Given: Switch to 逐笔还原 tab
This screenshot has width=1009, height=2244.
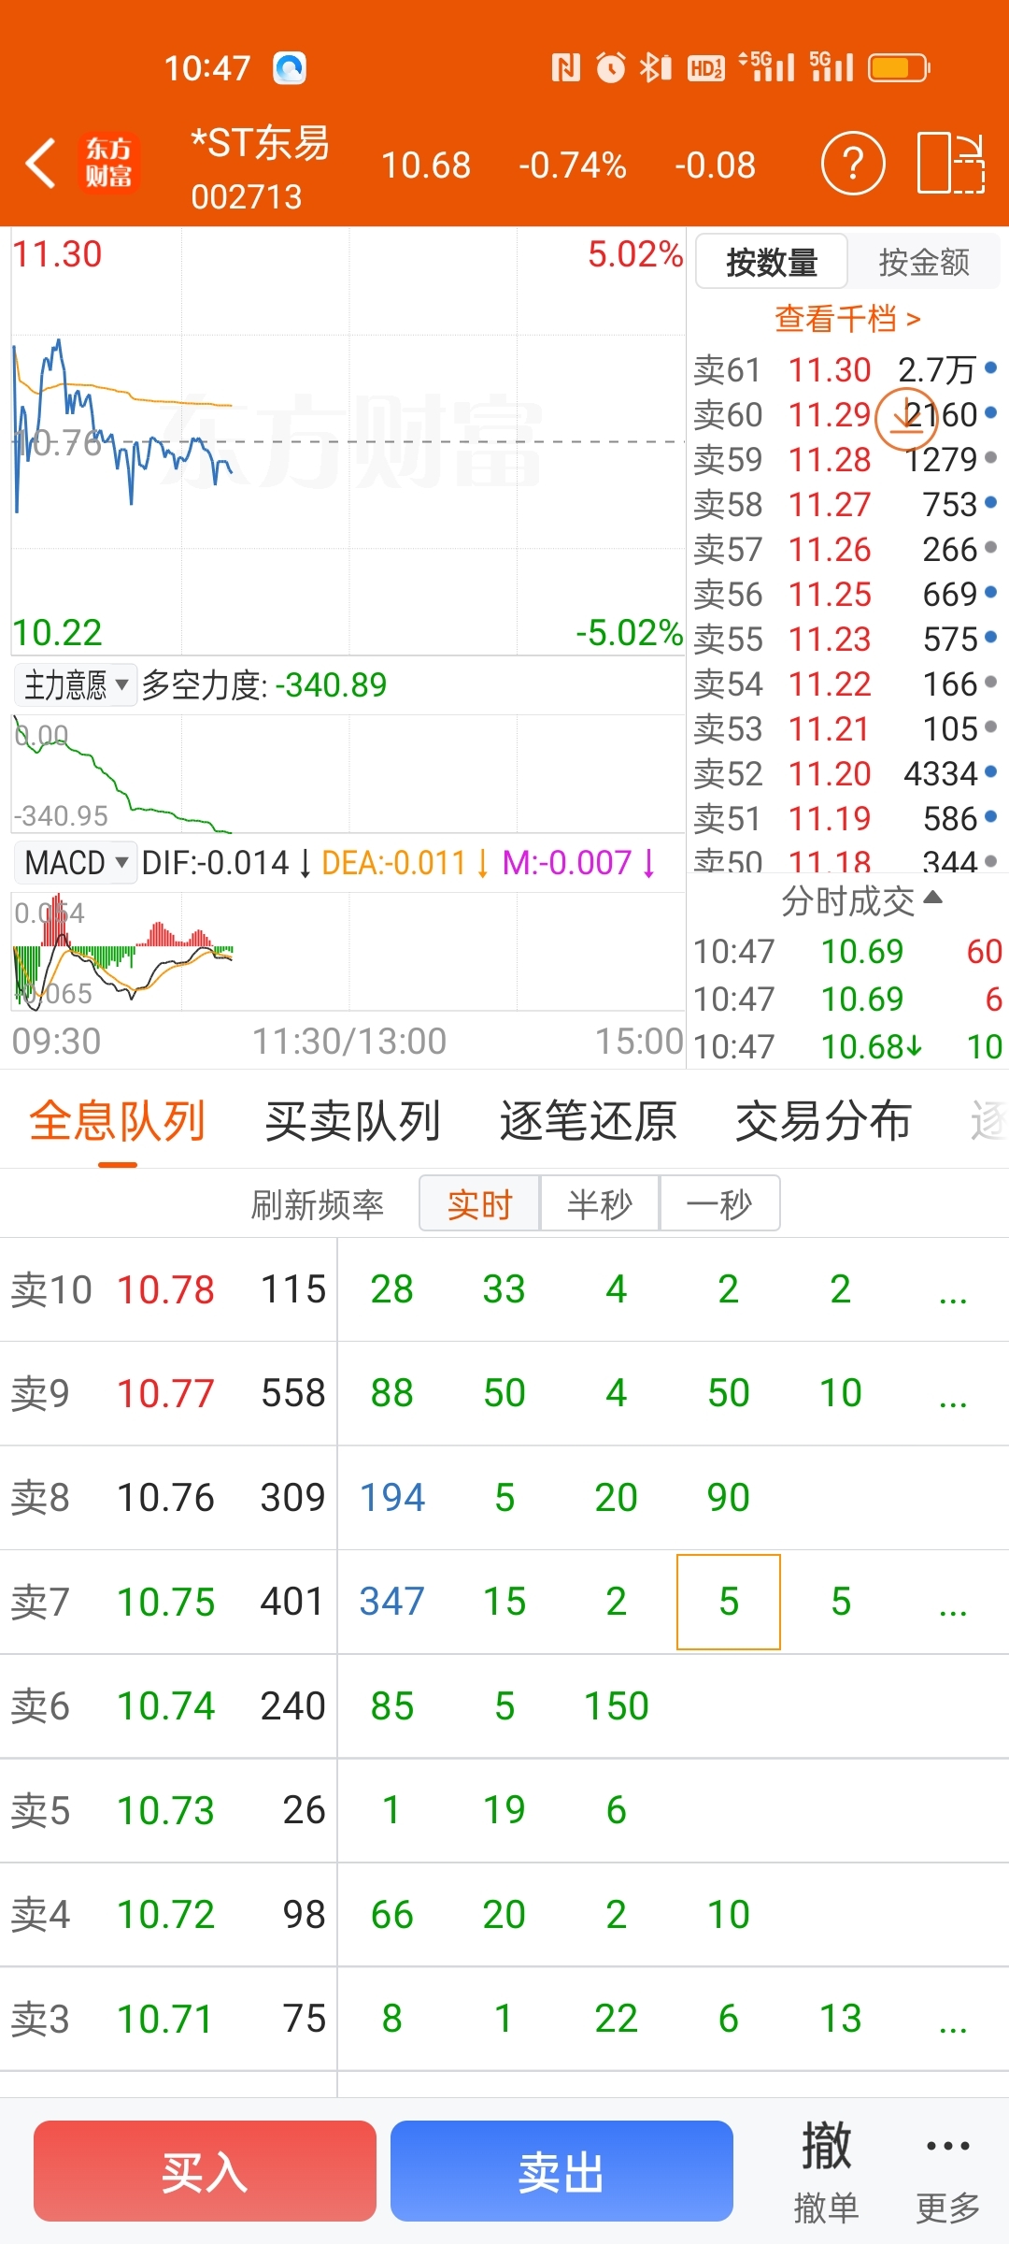Looking at the screenshot, I should [588, 1121].
